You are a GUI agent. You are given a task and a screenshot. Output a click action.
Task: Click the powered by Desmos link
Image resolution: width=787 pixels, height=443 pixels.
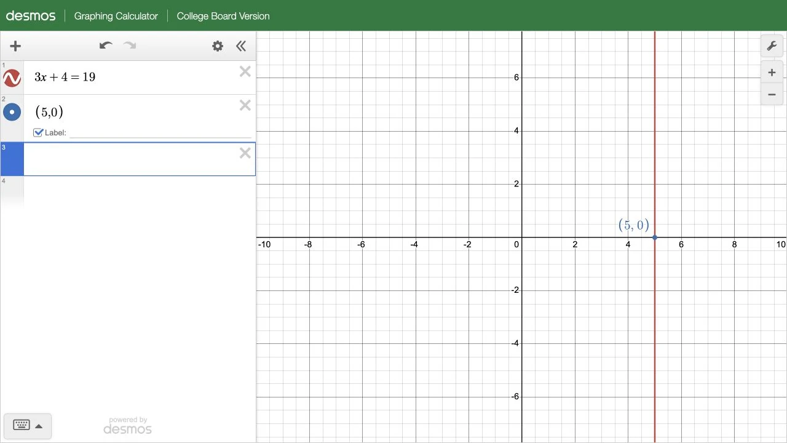128,425
